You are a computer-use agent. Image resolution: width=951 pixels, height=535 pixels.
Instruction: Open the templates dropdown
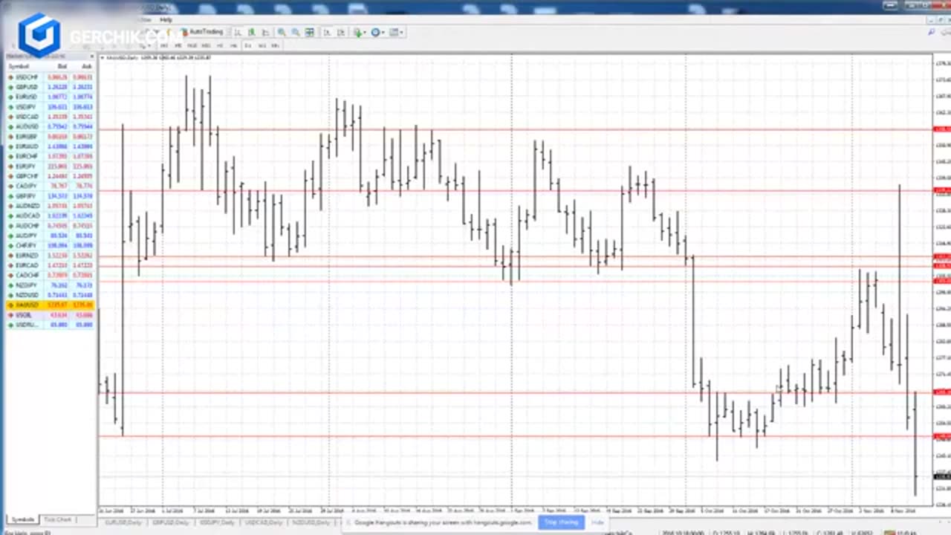(x=397, y=32)
